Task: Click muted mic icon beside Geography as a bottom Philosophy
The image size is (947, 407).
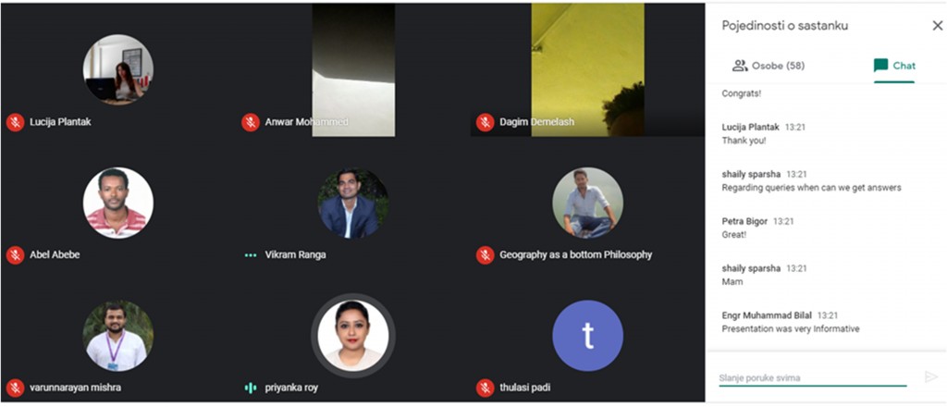Action: (x=485, y=254)
